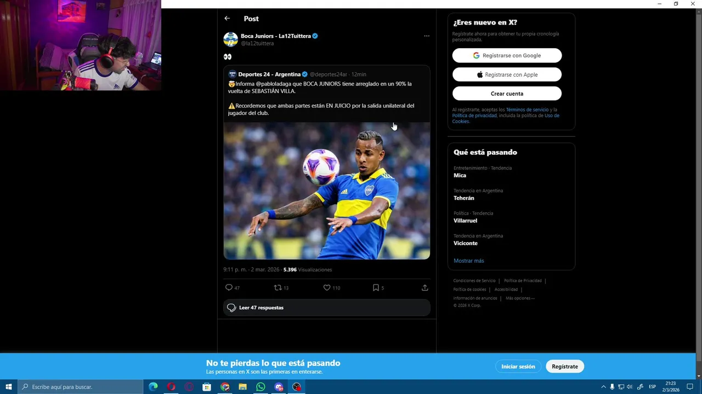Open Discord from the taskbar
The image size is (702, 394).
click(279, 387)
